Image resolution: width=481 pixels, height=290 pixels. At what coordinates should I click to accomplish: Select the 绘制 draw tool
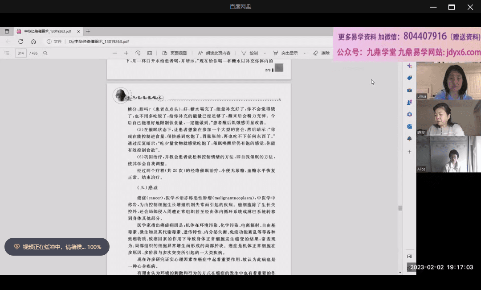(250, 53)
